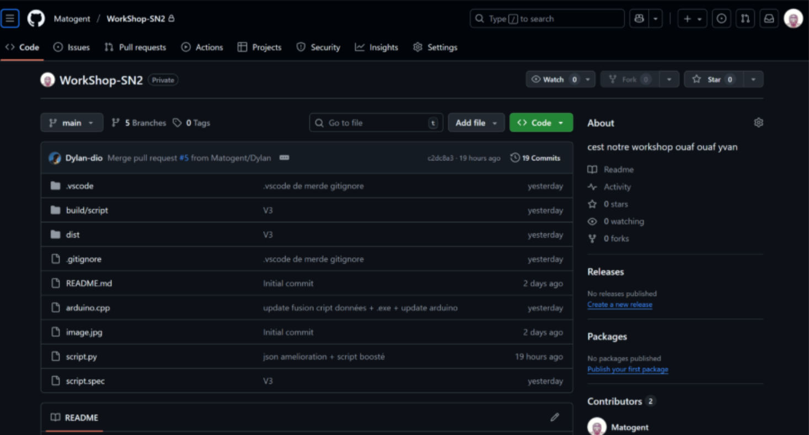Open Copilot chat icon in header
Image resolution: width=809 pixels, height=435 pixels.
pyautogui.click(x=639, y=19)
